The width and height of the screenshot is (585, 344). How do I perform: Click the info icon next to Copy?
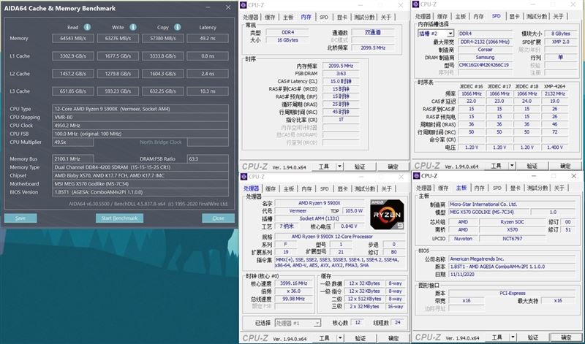coord(178,27)
